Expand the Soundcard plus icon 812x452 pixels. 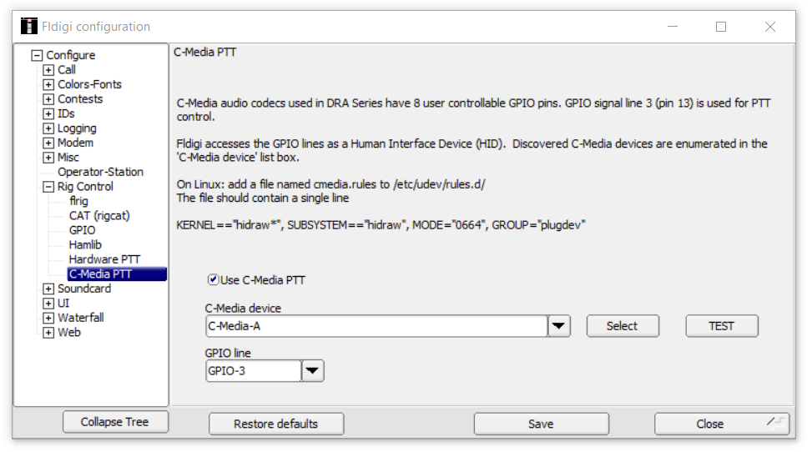click(x=48, y=289)
